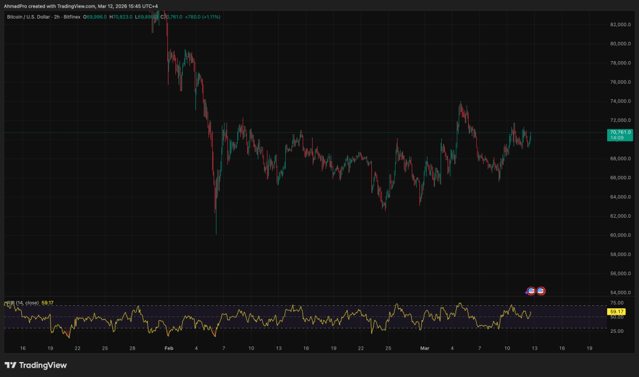Click the 76,000.0 price axis label
639x377 pixels.
click(x=620, y=82)
